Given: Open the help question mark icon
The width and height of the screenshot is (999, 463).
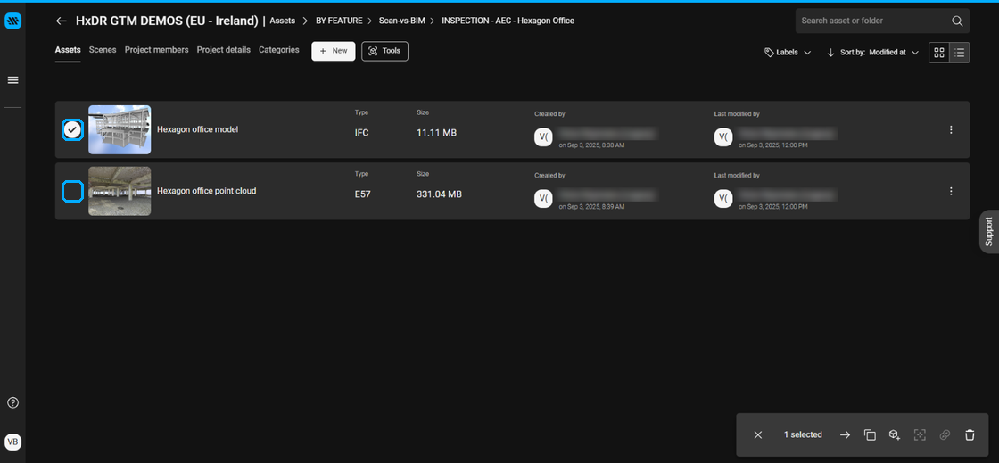Looking at the screenshot, I should point(12,402).
